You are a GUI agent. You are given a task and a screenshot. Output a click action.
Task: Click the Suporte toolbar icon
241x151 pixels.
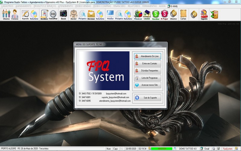coord(204,14)
